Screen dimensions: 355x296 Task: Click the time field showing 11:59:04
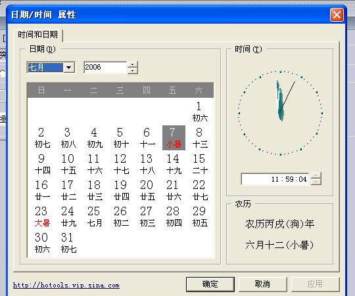tap(275, 179)
